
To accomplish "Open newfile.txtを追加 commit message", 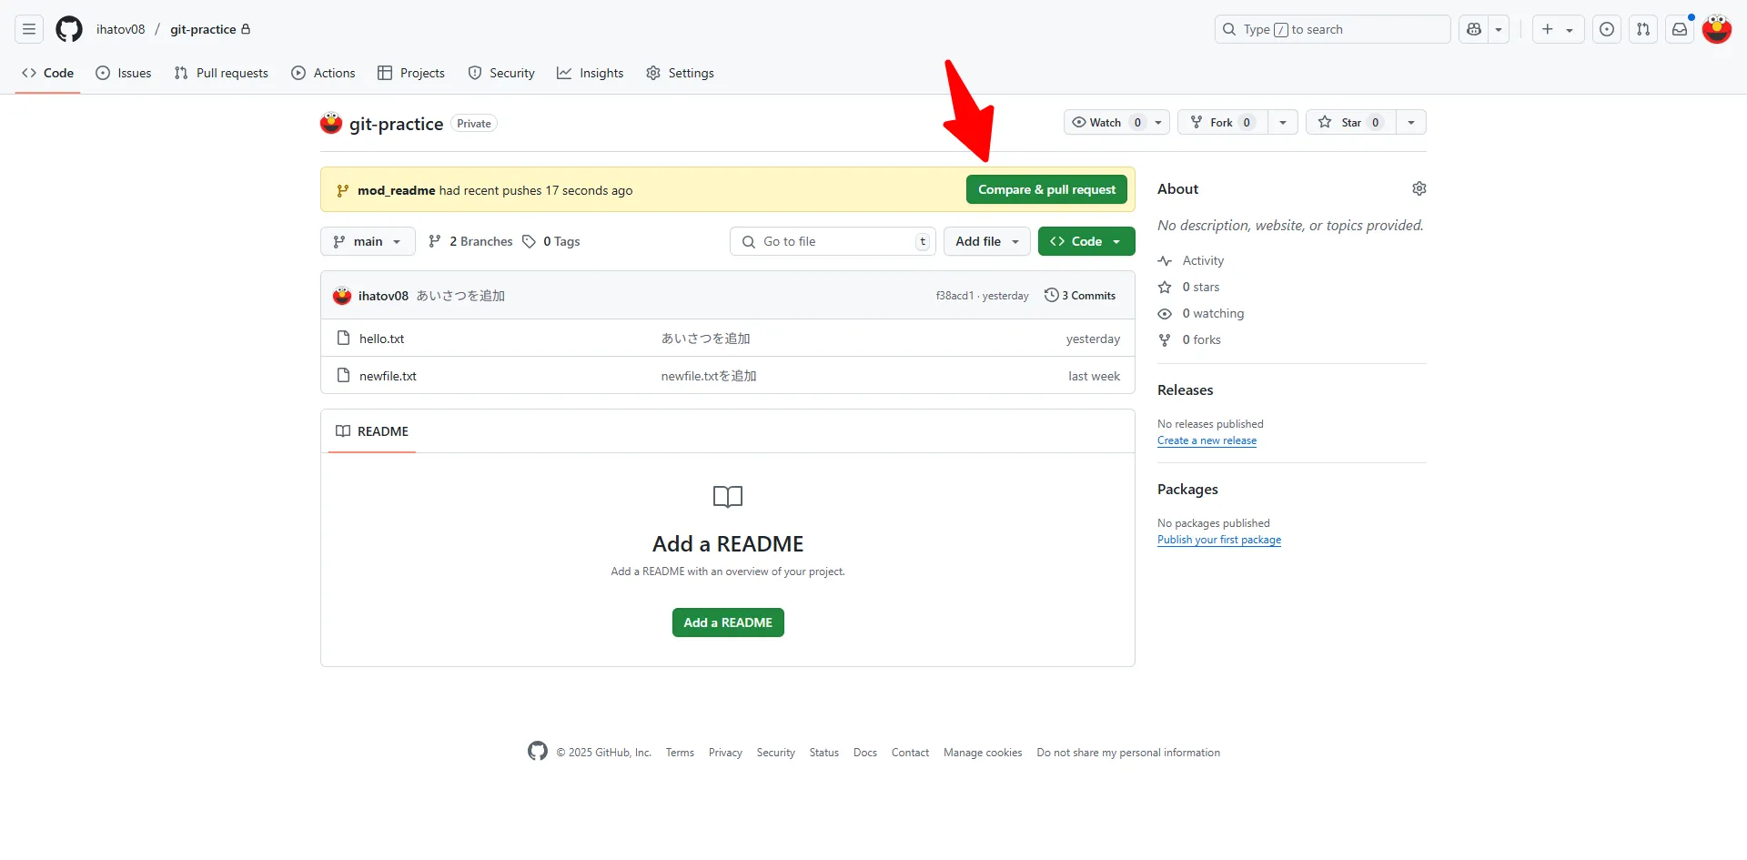I will click(x=709, y=376).
